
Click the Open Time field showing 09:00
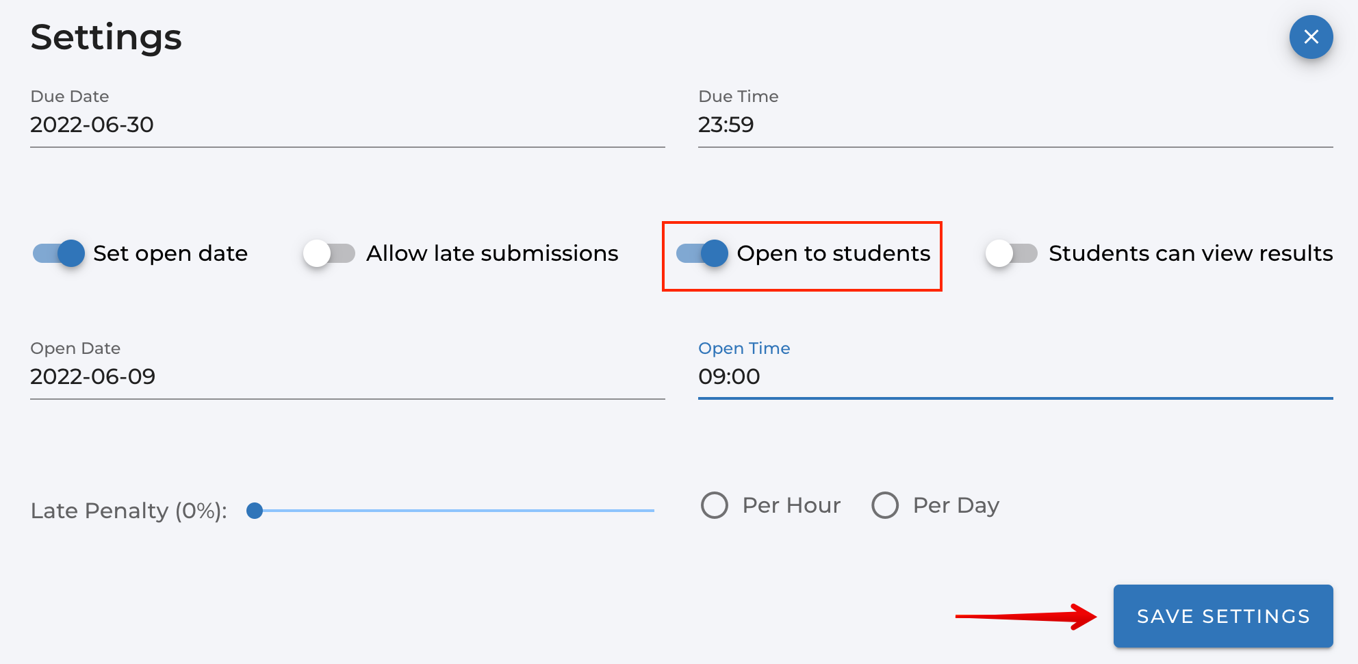pyautogui.click(x=1014, y=376)
